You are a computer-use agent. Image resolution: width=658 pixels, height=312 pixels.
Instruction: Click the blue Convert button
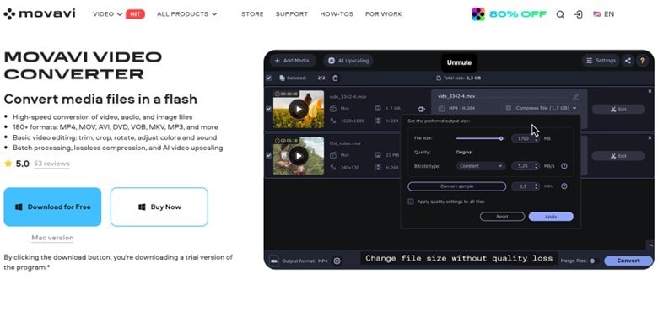click(x=628, y=261)
